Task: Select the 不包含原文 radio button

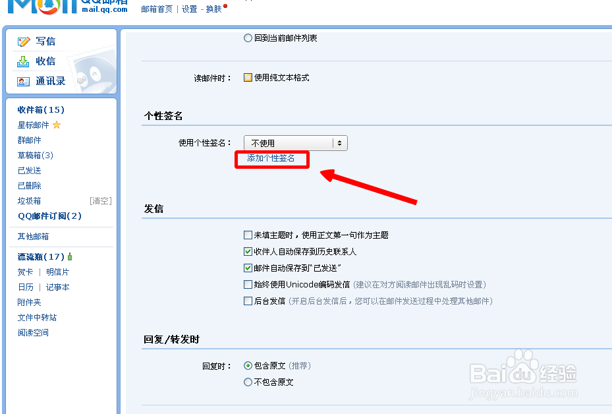Action: 248,382
